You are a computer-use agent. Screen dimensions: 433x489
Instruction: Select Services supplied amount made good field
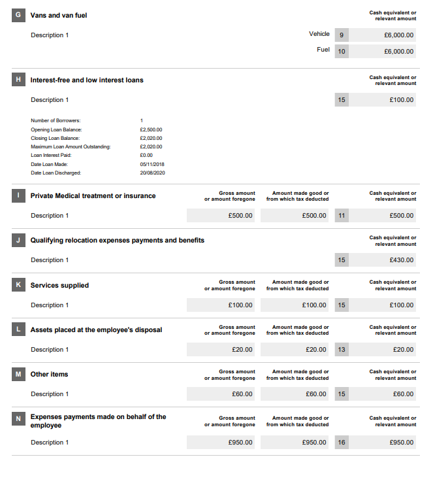295,305
